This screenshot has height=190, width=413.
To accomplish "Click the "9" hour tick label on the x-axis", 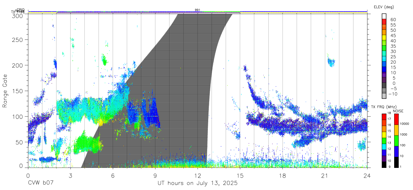I will (x=155, y=176).
